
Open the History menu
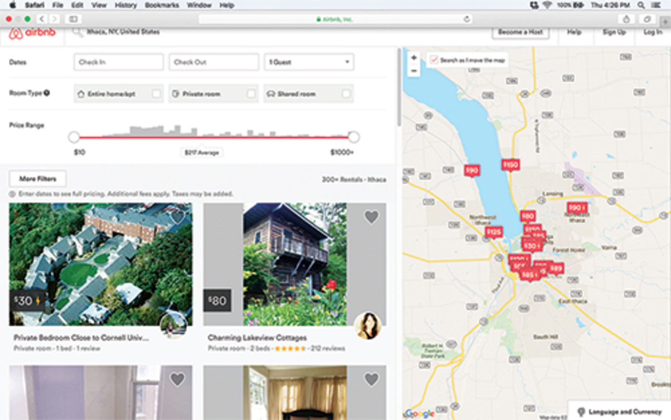pyautogui.click(x=125, y=5)
